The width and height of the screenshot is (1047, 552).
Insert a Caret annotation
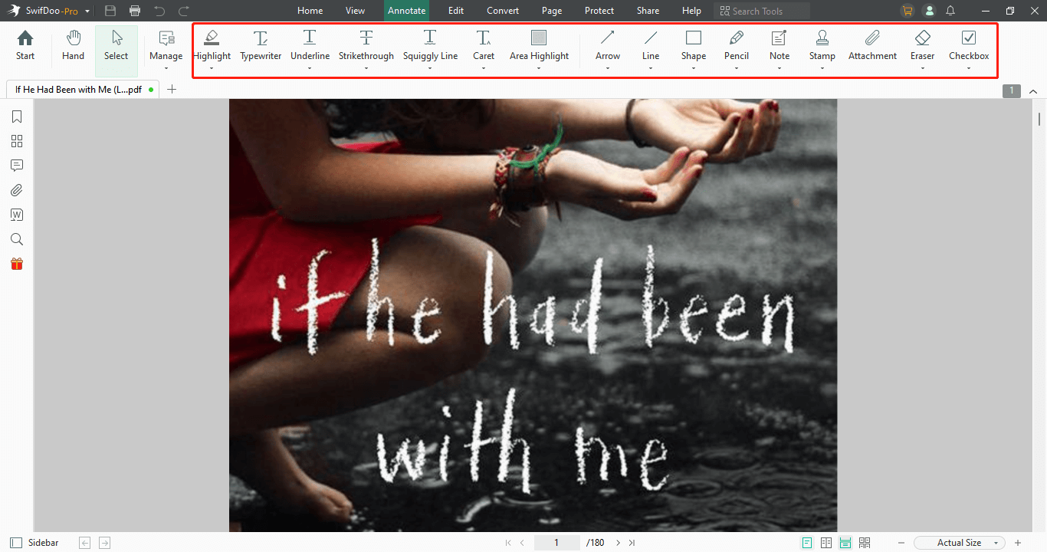coord(484,45)
